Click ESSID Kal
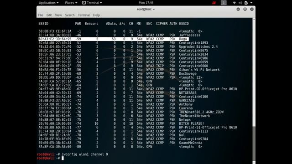The image size is (292, 164). pos(182,135)
